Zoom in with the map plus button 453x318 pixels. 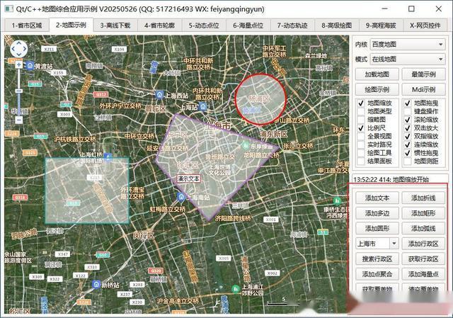[19, 64]
